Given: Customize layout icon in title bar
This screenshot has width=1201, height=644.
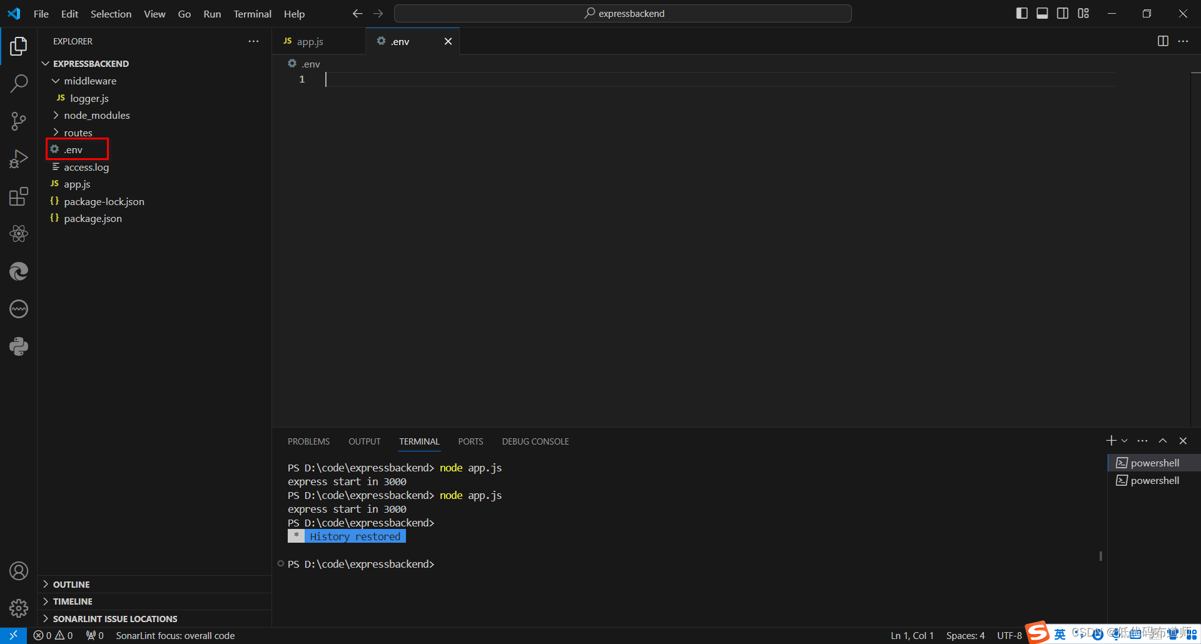Looking at the screenshot, I should (1083, 13).
